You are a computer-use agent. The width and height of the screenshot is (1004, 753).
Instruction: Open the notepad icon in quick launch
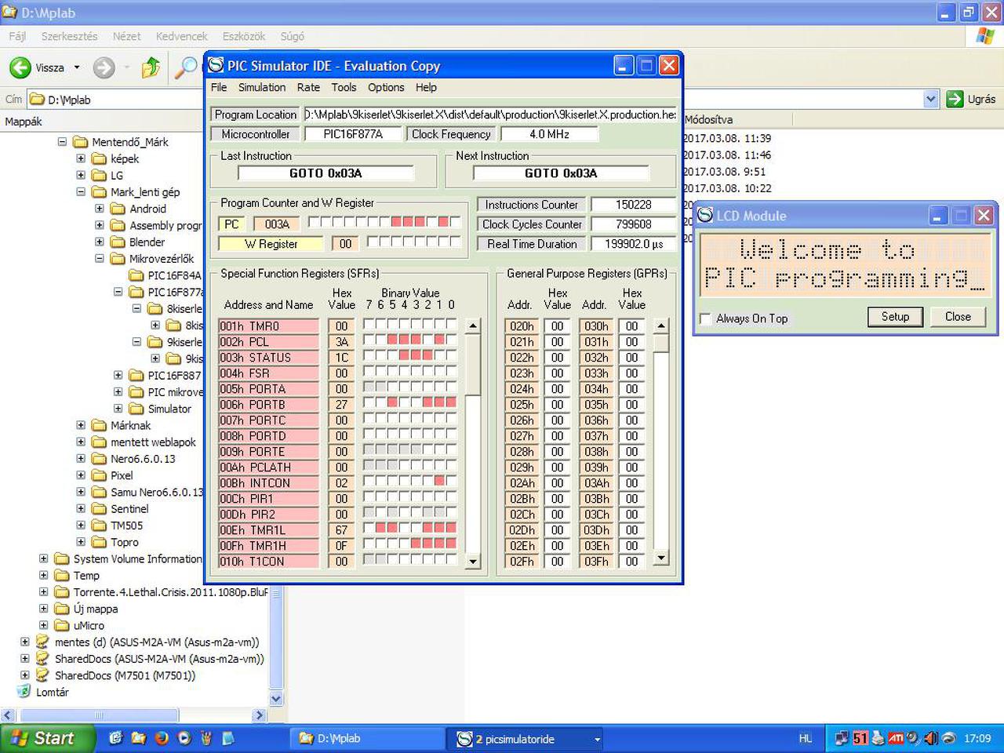tap(228, 738)
